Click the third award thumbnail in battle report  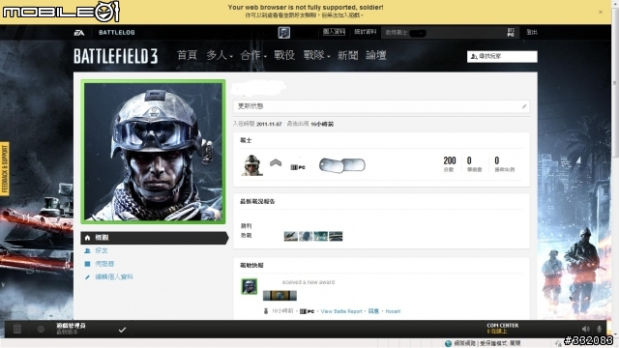click(321, 236)
